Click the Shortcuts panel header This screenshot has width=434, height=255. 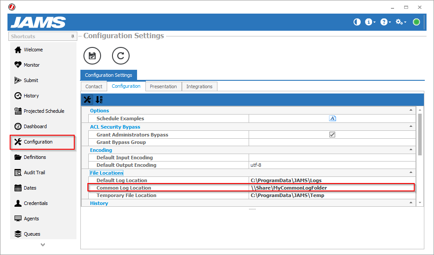[x=43, y=36]
